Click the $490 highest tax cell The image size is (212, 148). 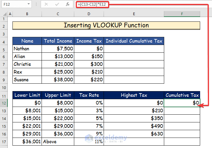point(134,126)
